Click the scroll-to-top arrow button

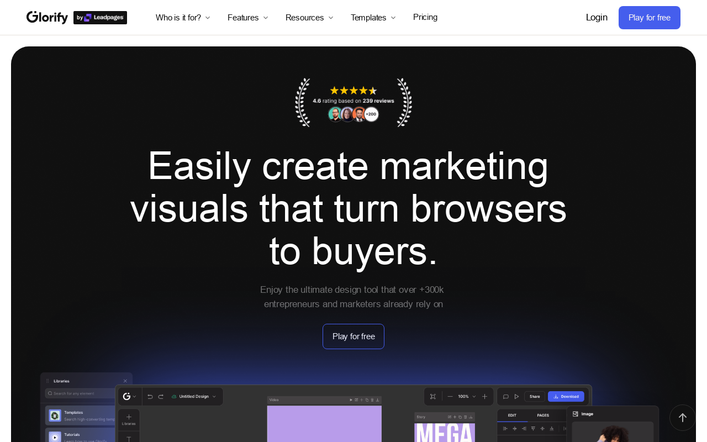tap(682, 418)
